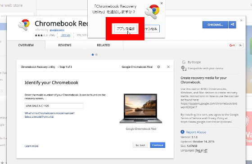The image size is (252, 164).
Task: Open the google.com developer link
Action: click(x=57, y=30)
